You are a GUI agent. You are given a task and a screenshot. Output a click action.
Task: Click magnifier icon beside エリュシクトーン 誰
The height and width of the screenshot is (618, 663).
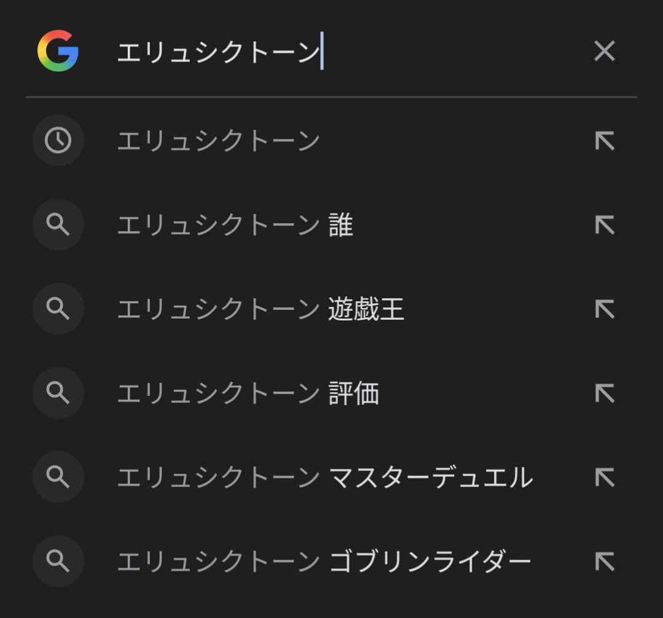pos(58,225)
